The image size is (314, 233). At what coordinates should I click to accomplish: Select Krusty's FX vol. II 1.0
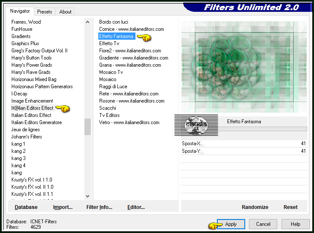(x=32, y=187)
